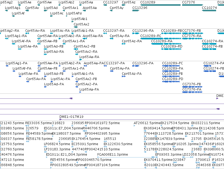Click the CG10274 gene label

click(x=209, y=8)
